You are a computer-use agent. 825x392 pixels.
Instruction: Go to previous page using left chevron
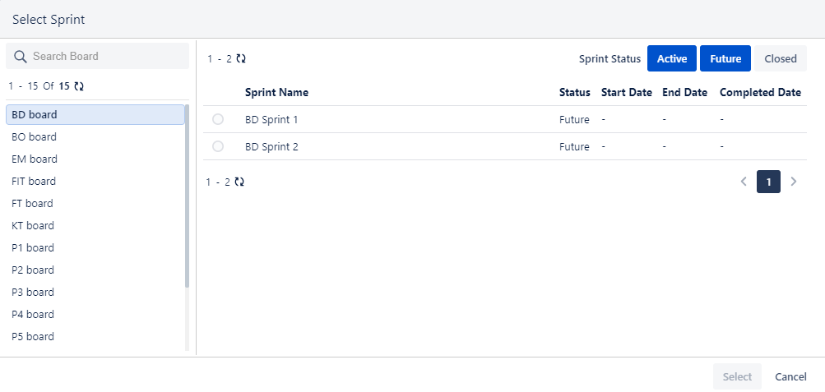tap(744, 182)
